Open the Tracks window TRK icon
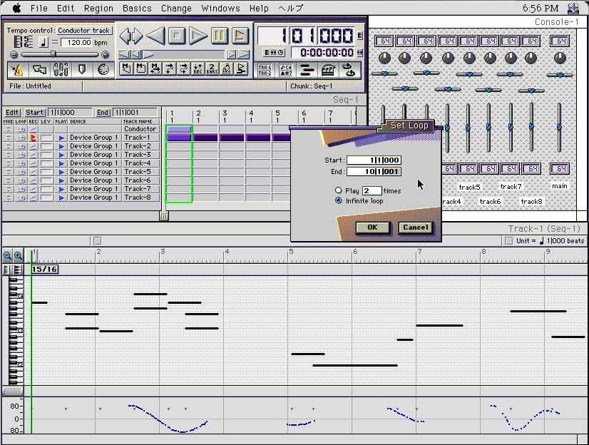 (265, 68)
